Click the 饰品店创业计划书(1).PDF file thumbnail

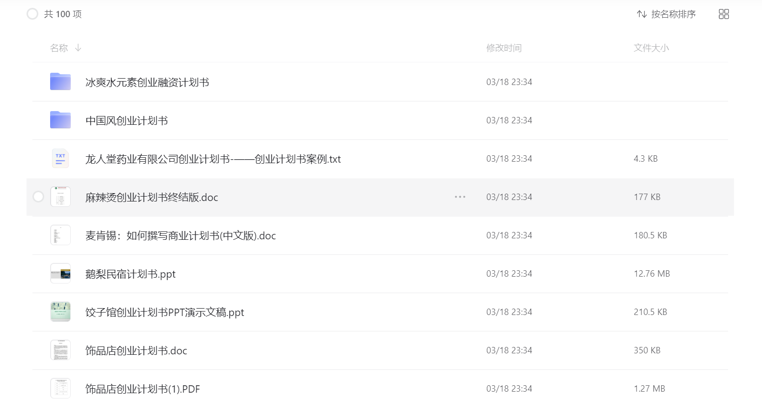click(60, 389)
